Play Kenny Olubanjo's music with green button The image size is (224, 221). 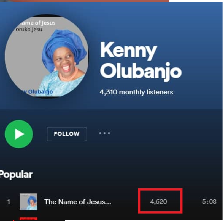click(x=19, y=134)
